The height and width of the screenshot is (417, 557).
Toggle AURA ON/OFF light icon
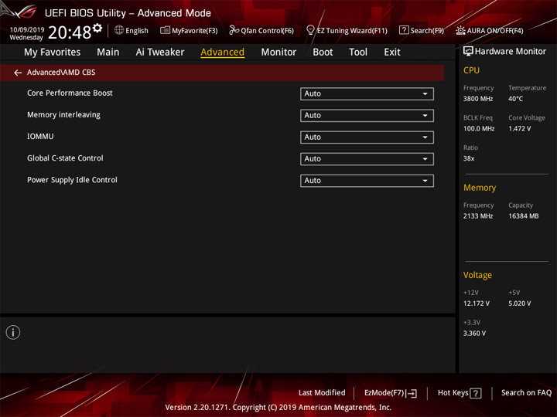460,30
